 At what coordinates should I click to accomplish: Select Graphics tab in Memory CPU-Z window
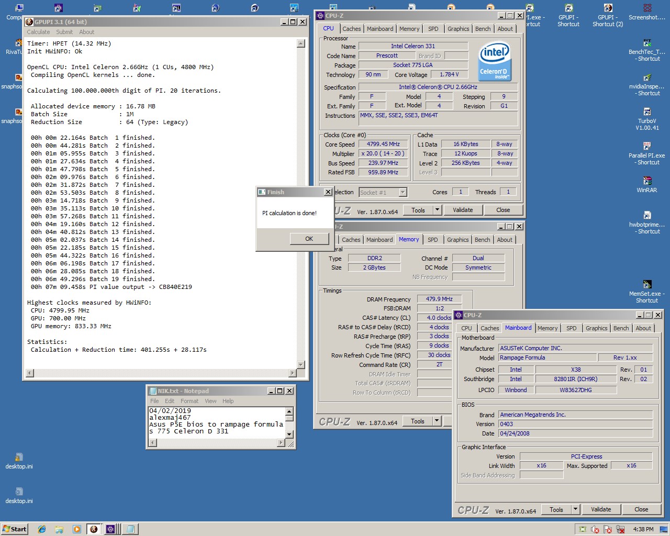pos(458,240)
